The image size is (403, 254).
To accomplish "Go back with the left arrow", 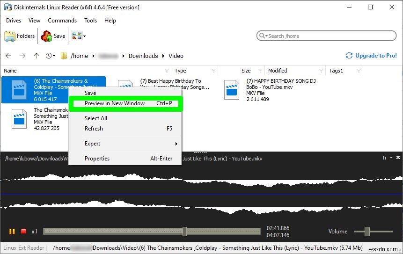I will pyautogui.click(x=8, y=56).
